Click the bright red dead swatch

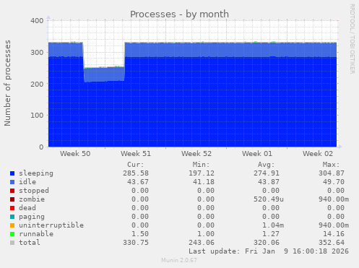point(12,208)
